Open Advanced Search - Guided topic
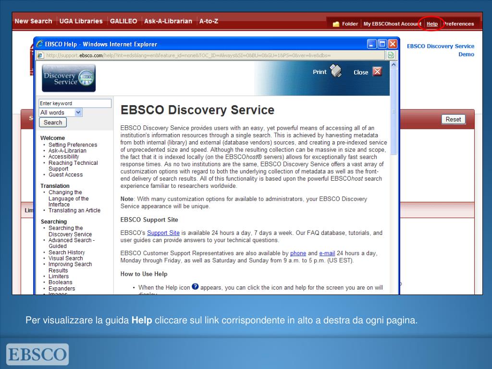The height and width of the screenshot is (369, 492). pos(72,243)
